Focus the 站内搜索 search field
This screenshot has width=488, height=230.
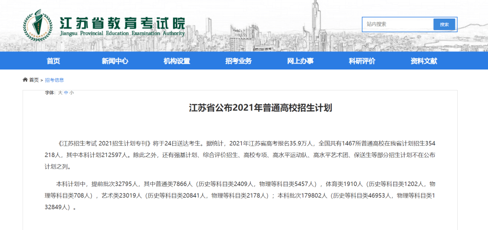point(398,24)
